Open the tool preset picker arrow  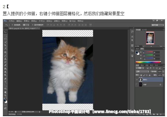click(9, 25)
